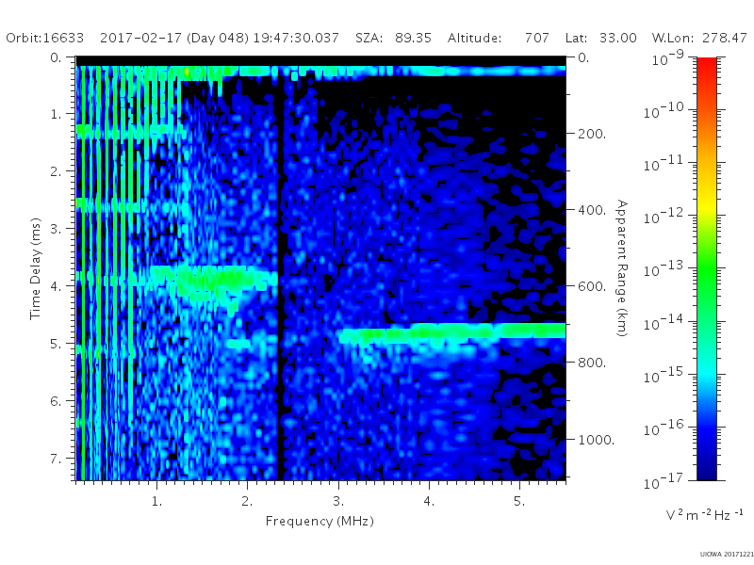Screen dimensions: 754x565
Task: Click the Orbit:16633 header label
Action: tap(44, 38)
